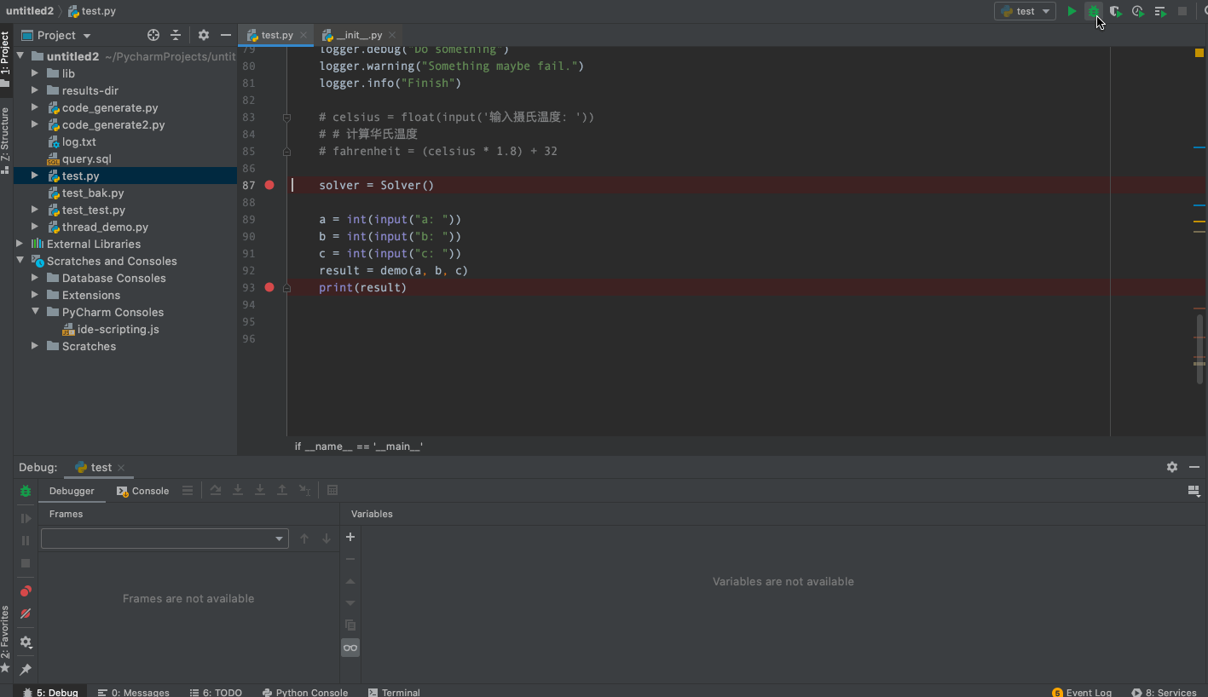Click Step Over icon in debugger toolbar
The width and height of the screenshot is (1208, 697).
216,490
